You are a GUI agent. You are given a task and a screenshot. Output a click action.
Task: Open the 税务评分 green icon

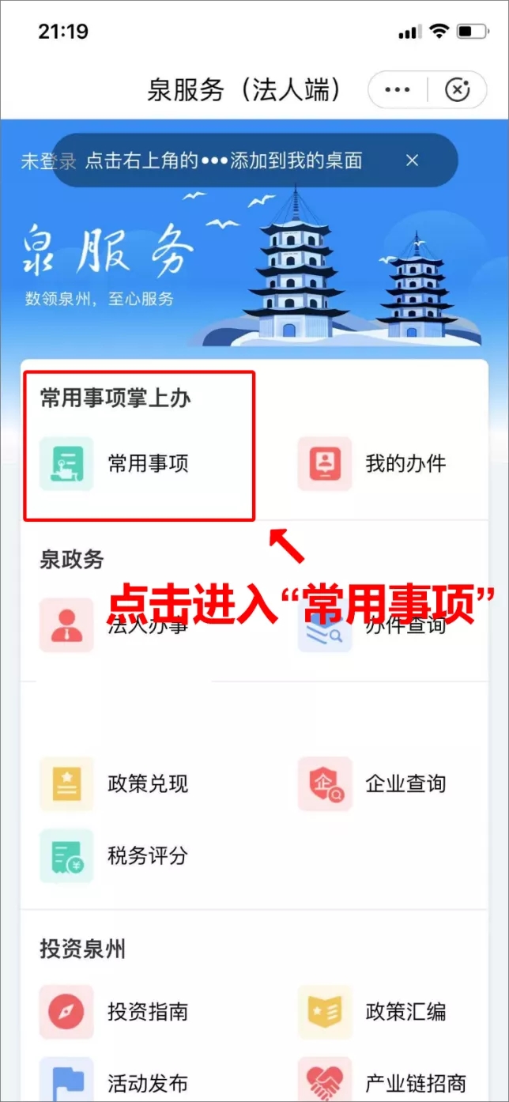coord(66,855)
